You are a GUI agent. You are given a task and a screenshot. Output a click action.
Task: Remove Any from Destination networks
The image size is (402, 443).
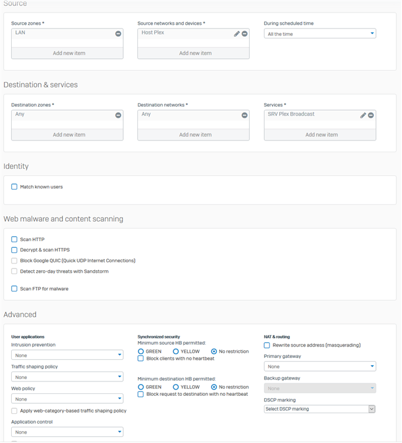tap(245, 115)
